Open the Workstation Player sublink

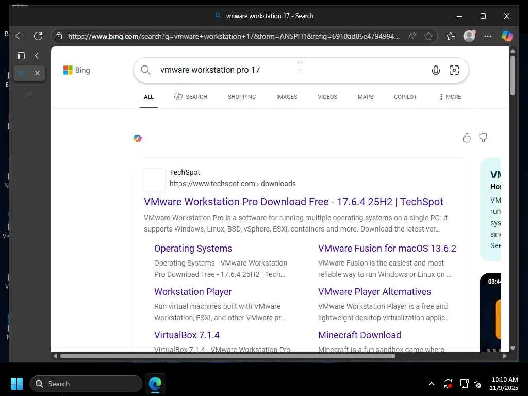(x=193, y=292)
